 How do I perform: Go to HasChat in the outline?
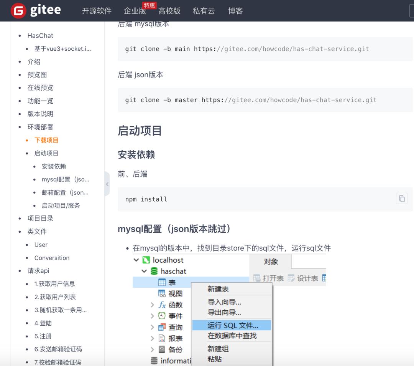point(40,36)
